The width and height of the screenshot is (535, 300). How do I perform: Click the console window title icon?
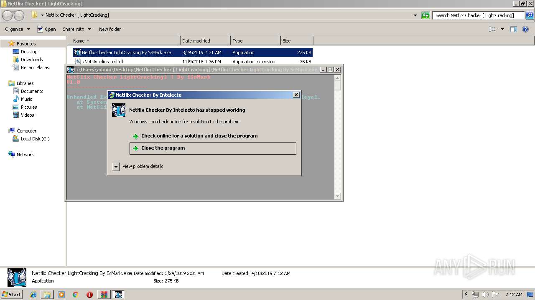70,70
